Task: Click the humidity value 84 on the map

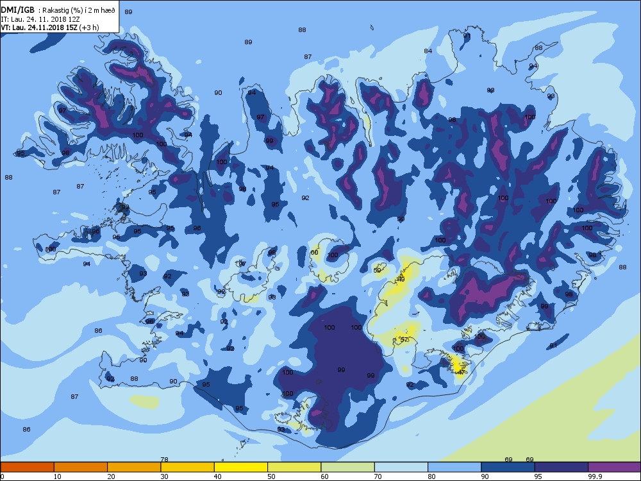Action: point(428,51)
